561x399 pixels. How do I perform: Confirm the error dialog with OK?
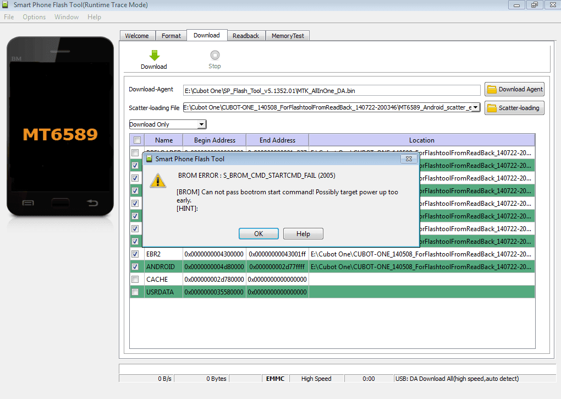258,234
